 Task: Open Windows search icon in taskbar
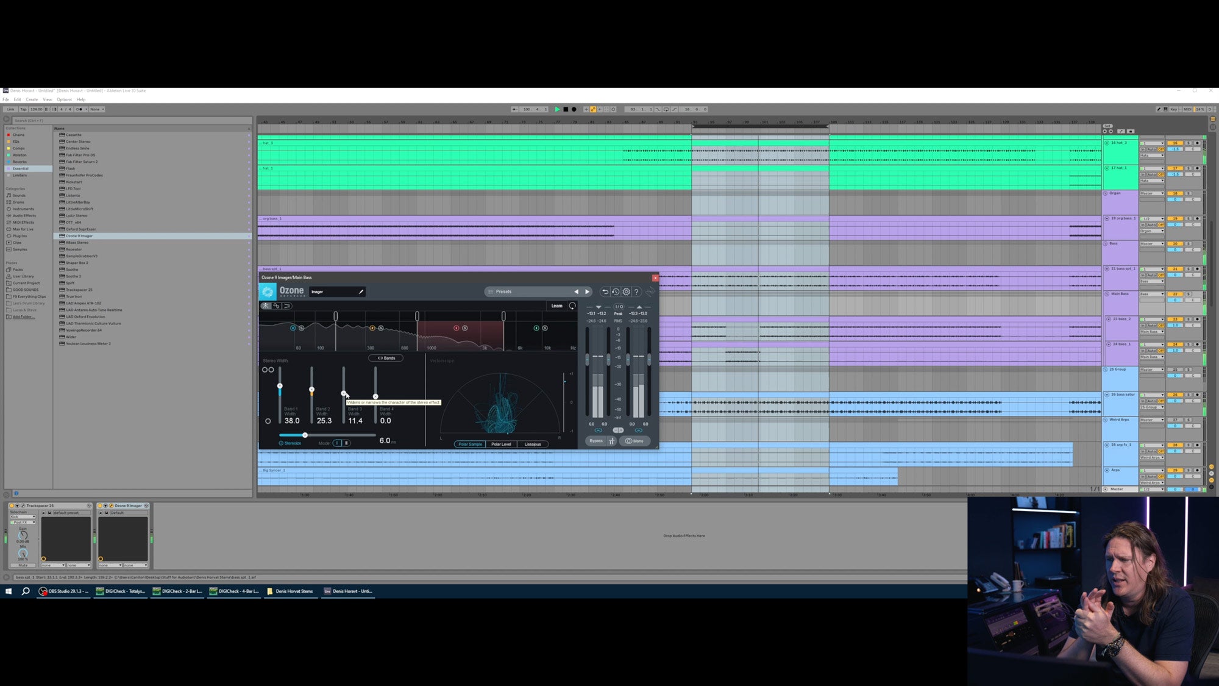point(26,591)
